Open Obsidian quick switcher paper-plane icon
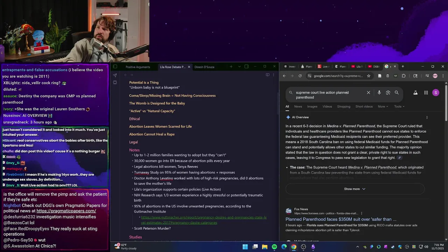This screenshot has height=252, width=448. [x=115, y=75]
